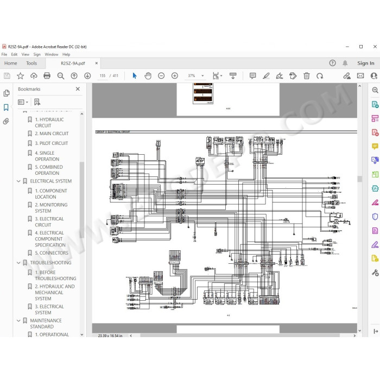Open Protect shield tool in right pane
Viewport: 380px width, 380px height.
(375, 217)
